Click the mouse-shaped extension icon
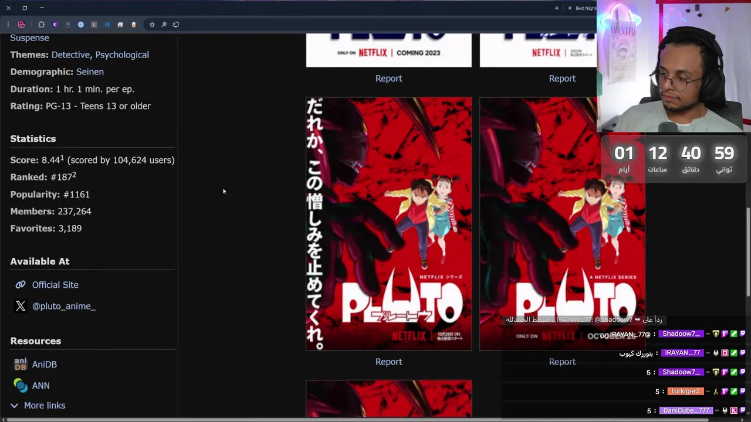 [x=67, y=25]
